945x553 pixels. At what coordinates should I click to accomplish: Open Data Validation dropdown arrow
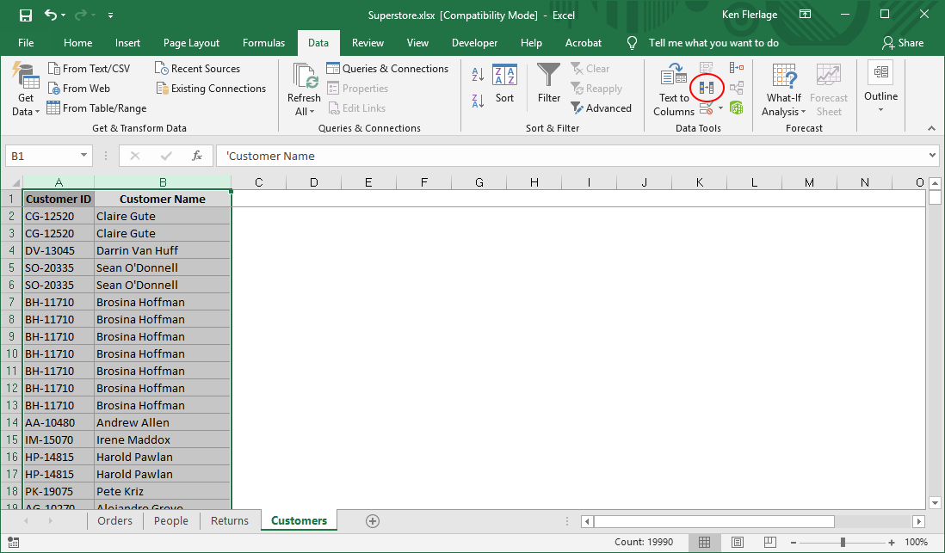721,108
